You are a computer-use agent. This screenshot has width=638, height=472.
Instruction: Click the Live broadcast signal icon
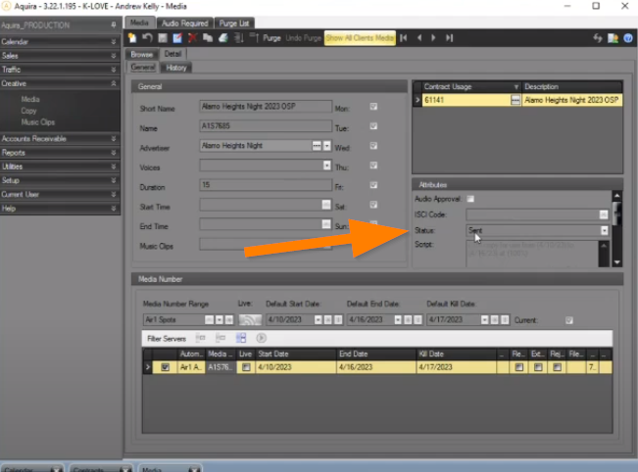pyautogui.click(x=250, y=320)
